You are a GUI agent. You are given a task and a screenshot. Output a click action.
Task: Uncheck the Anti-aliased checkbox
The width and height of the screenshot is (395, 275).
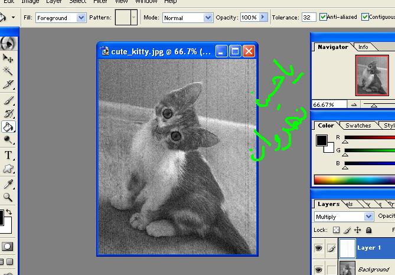324,17
